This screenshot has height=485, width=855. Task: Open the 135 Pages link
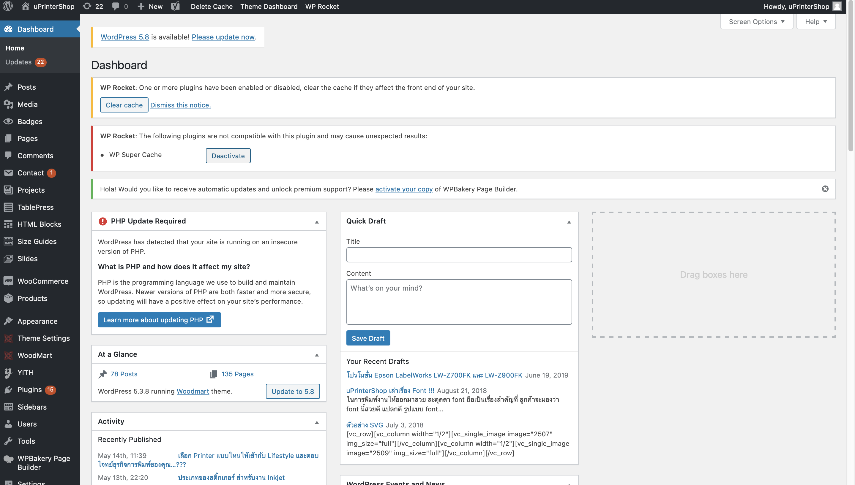[237, 374]
